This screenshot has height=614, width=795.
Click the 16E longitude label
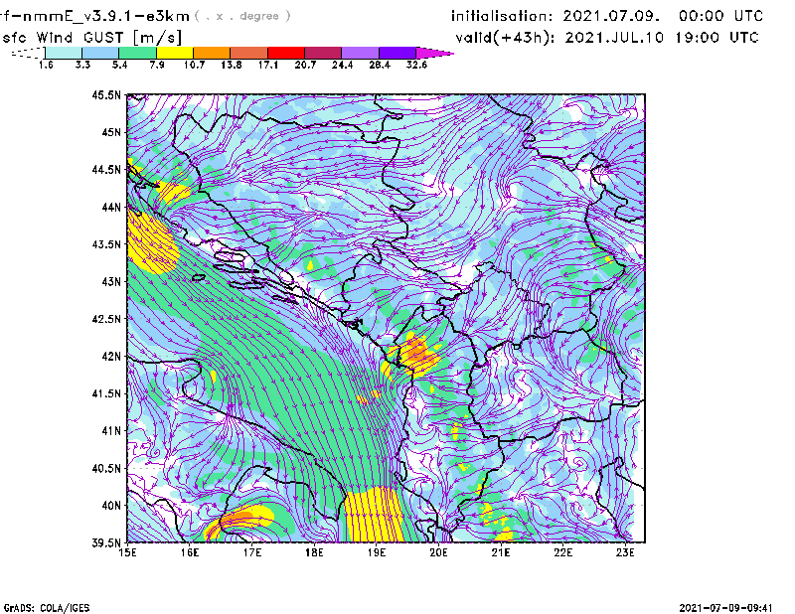[x=190, y=552]
